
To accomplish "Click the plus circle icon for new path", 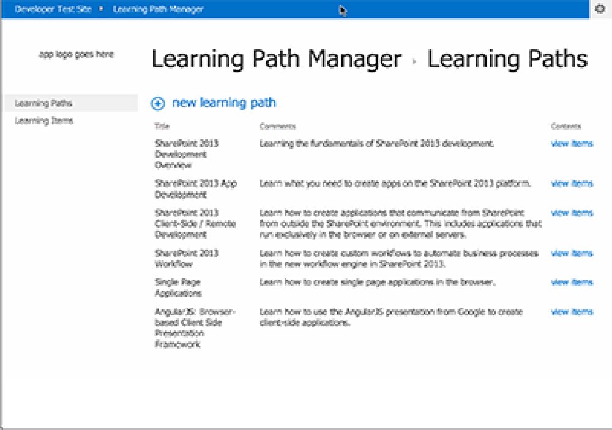I will tap(158, 103).
